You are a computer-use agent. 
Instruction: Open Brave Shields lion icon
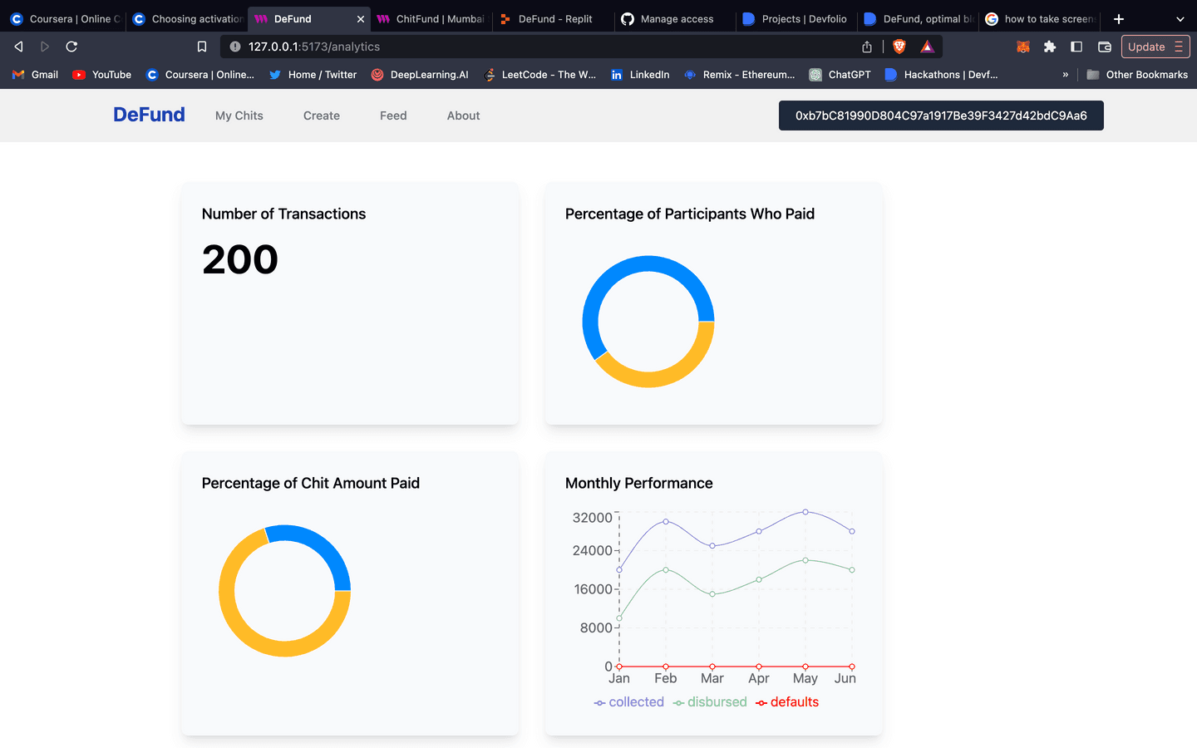[x=899, y=47]
